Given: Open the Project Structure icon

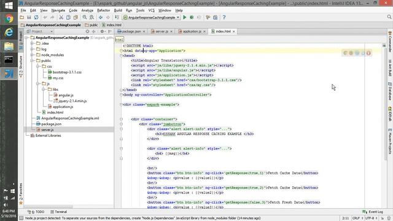Looking at the screenshot, I should coord(215,17).
